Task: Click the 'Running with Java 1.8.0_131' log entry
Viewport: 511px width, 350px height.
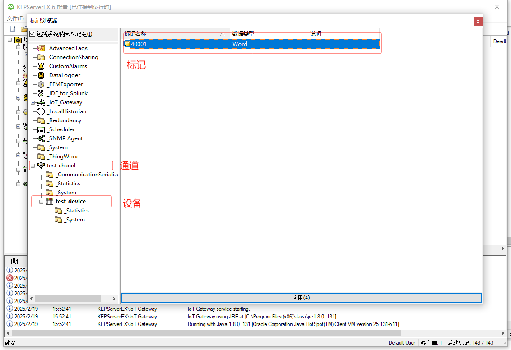Action: pyautogui.click(x=293, y=324)
